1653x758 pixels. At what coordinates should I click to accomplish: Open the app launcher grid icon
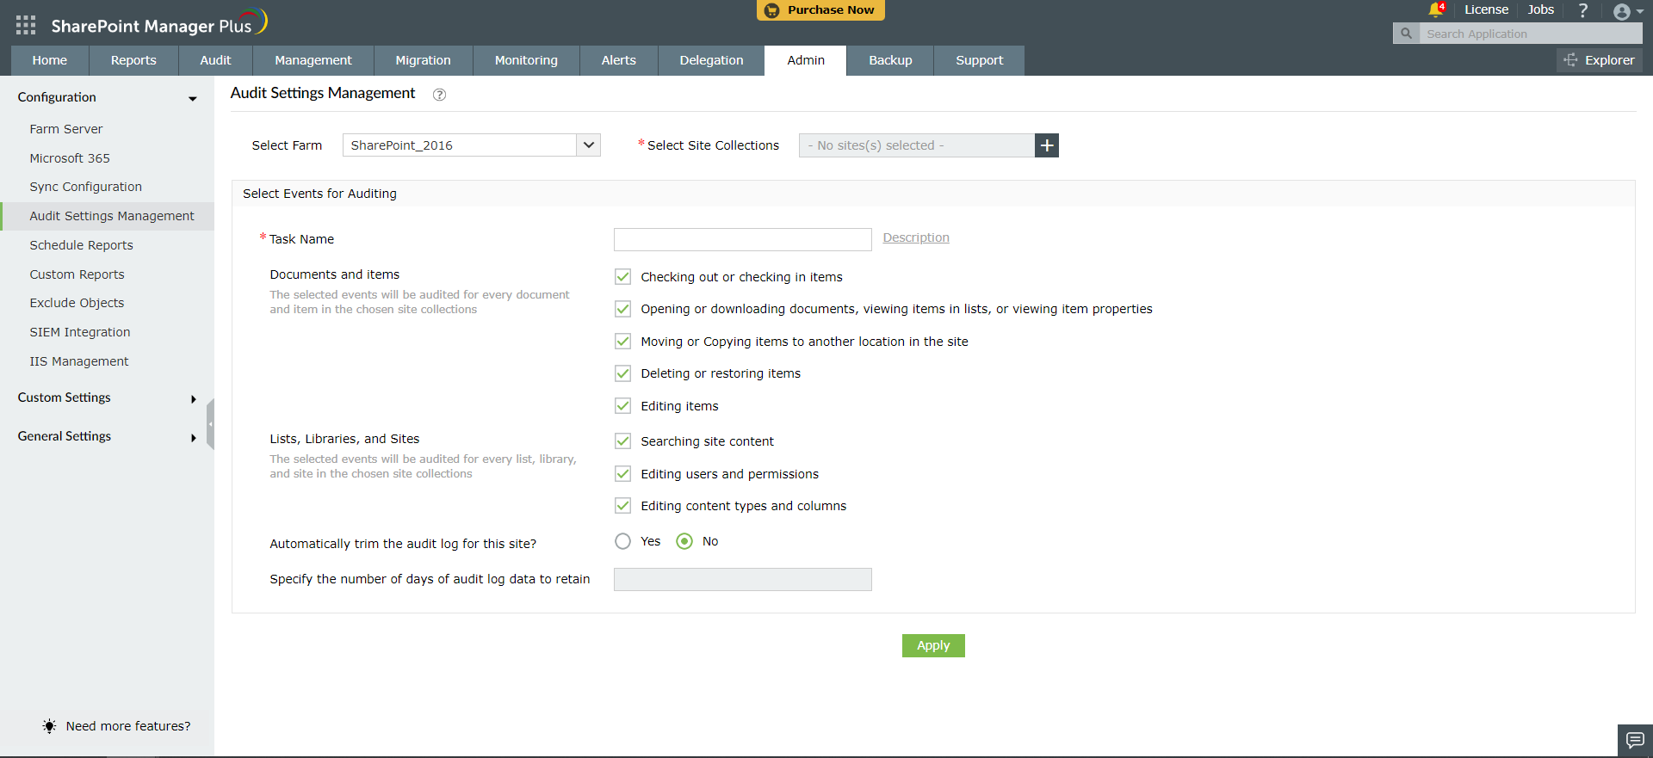[x=26, y=25]
